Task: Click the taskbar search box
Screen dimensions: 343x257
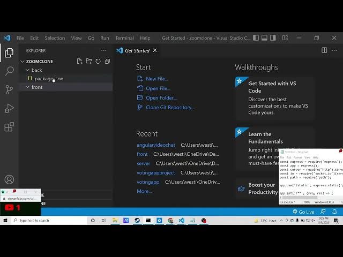Action: [x=49, y=221]
